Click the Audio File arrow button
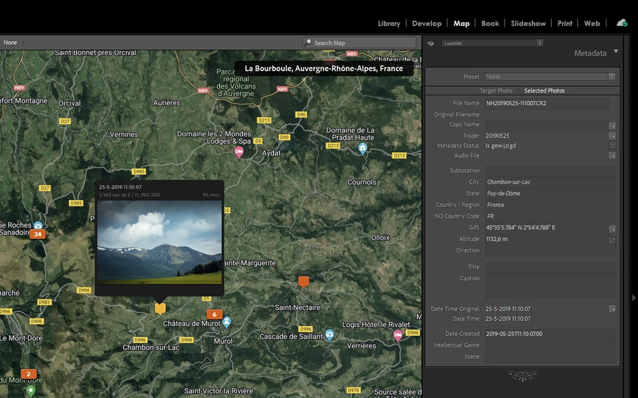Image resolution: width=638 pixels, height=398 pixels. [x=612, y=156]
